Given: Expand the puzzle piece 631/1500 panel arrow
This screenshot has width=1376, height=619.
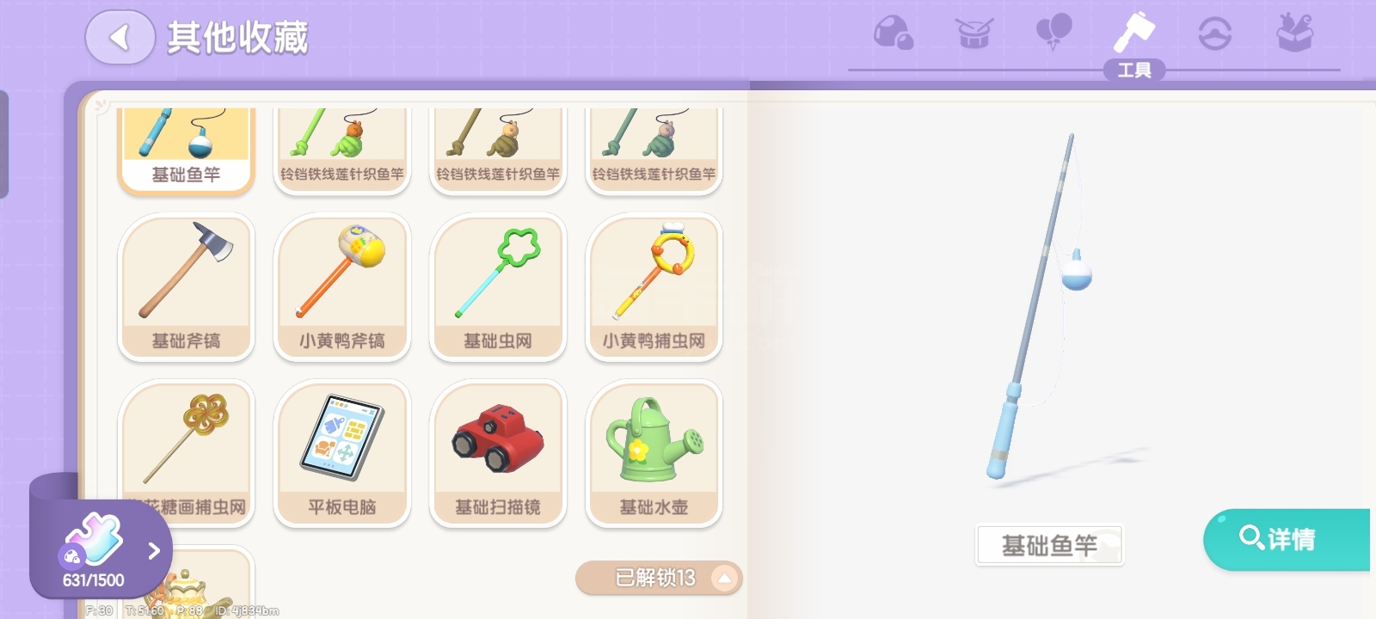Looking at the screenshot, I should pyautogui.click(x=154, y=551).
